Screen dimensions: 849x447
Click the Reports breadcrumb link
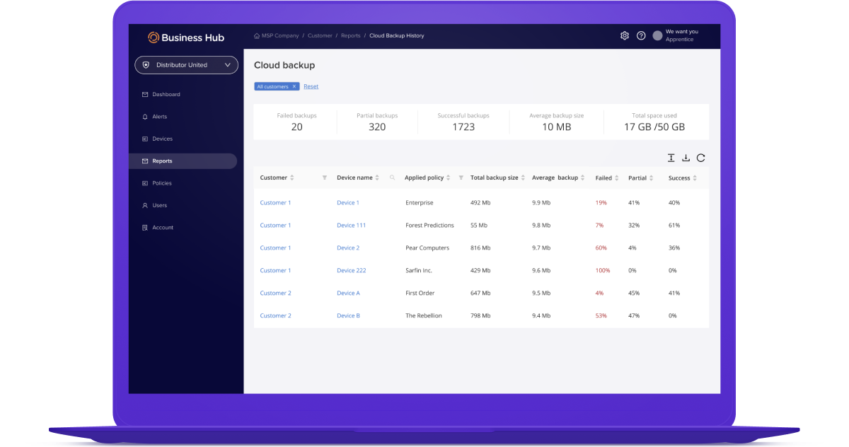[x=350, y=35]
